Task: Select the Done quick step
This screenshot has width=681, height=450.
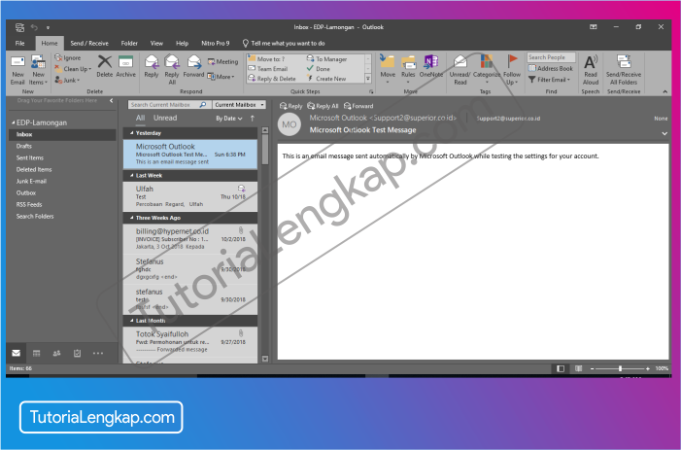Action: pyautogui.click(x=319, y=69)
